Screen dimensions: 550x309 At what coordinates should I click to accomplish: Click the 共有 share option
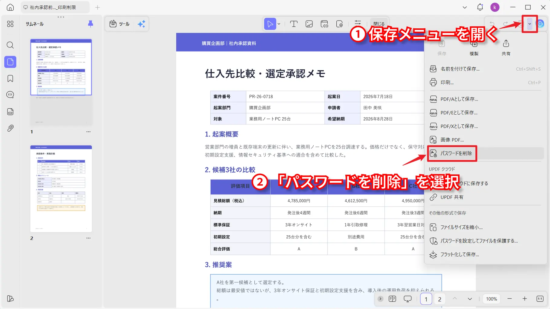(x=506, y=48)
